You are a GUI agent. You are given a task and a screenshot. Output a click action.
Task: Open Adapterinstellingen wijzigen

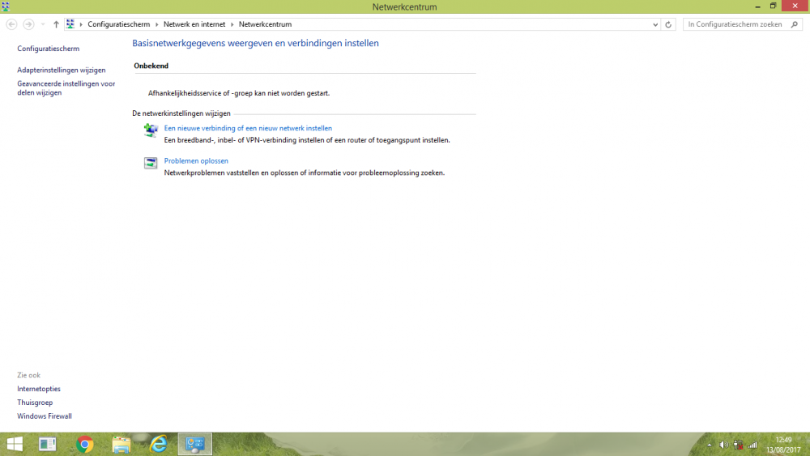[x=61, y=70]
